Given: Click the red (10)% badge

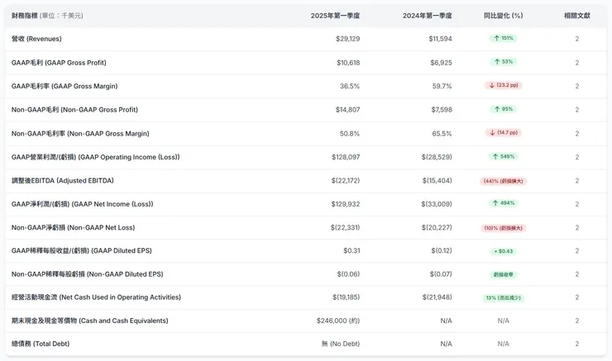Looking at the screenshot, I should 503,228.
